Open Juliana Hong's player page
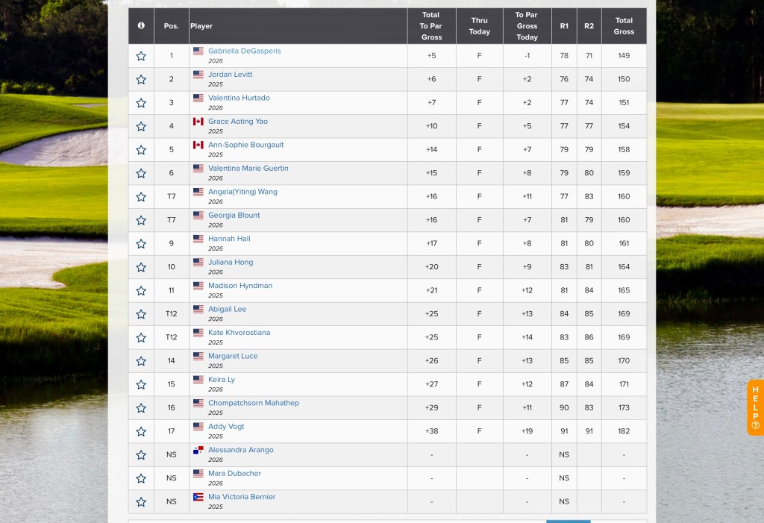Viewport: 764px width, 523px height. coord(231,262)
